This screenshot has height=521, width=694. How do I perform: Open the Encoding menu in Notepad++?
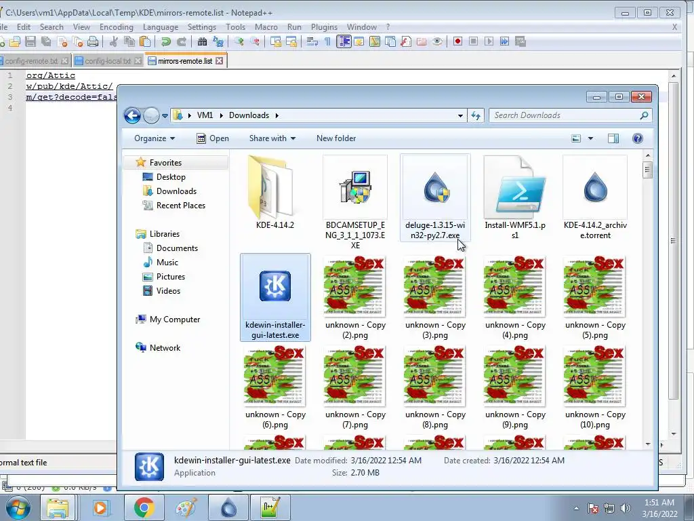117,27
